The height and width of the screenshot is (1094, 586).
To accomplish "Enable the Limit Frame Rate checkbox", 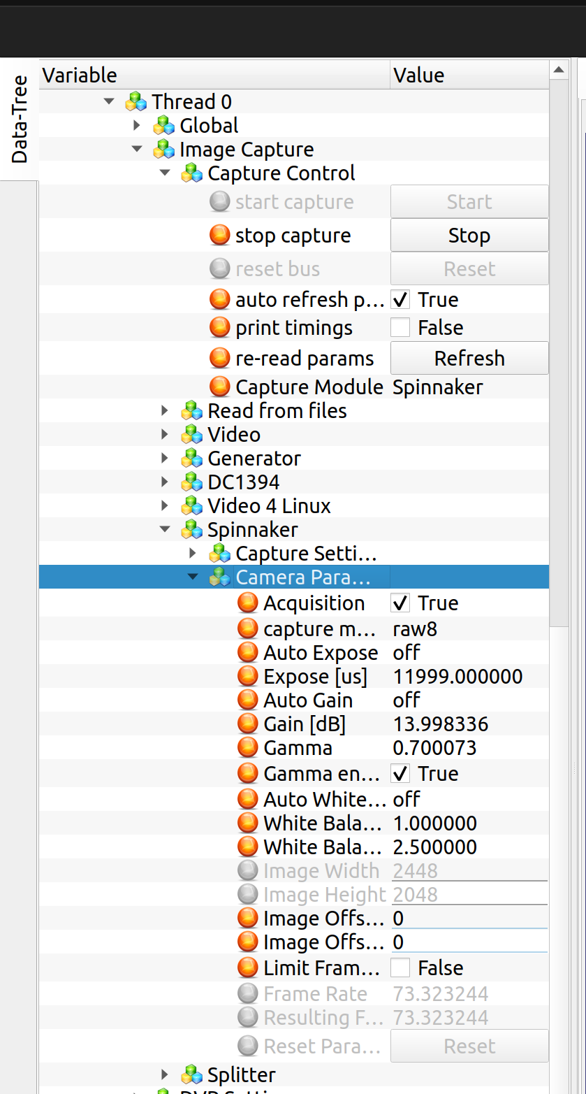I will point(400,968).
